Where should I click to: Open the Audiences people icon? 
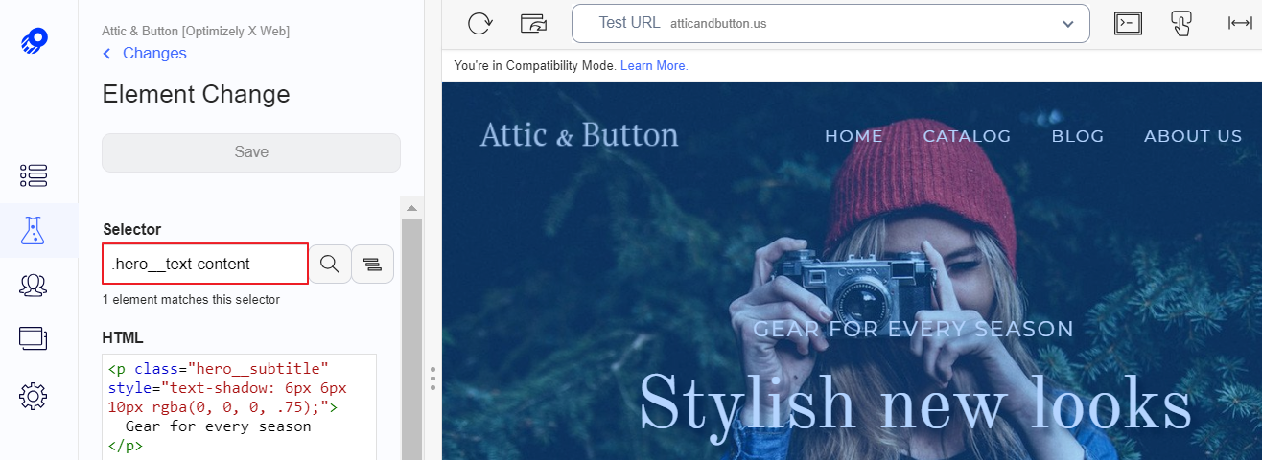[x=34, y=285]
